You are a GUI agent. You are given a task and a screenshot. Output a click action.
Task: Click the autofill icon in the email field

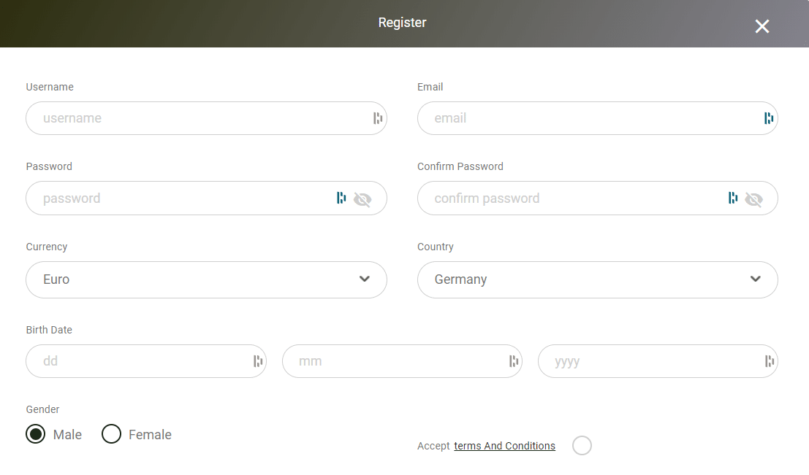(x=767, y=118)
